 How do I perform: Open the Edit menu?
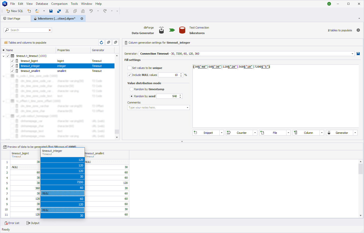21,4
